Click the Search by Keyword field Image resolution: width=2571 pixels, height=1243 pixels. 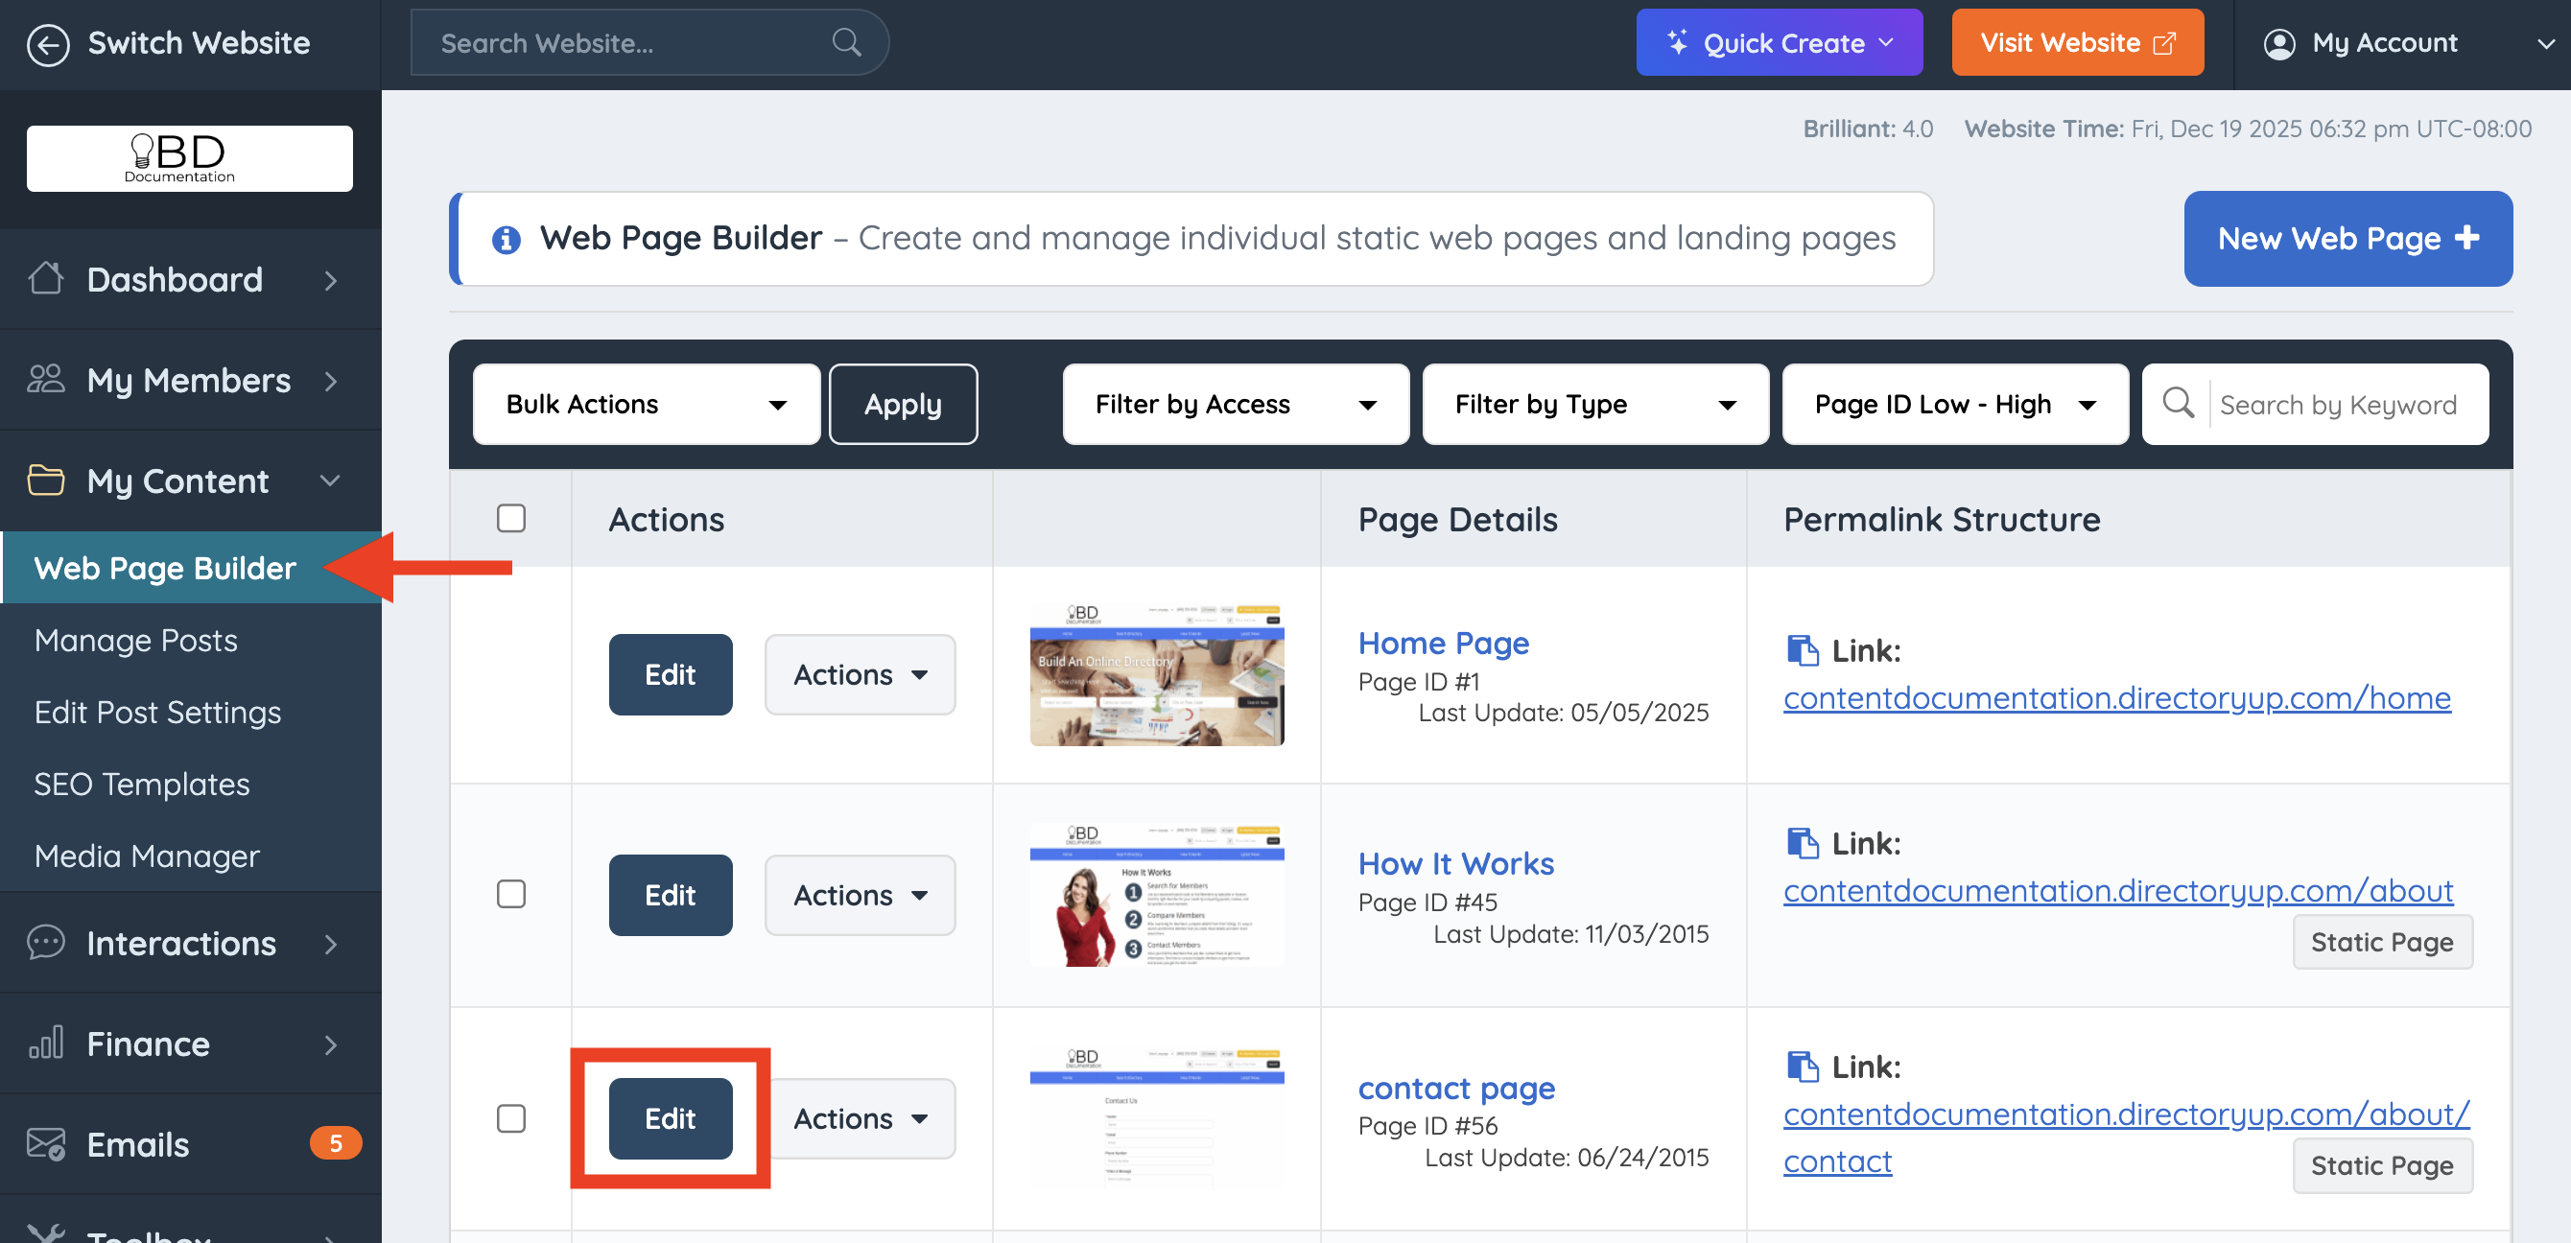tap(2338, 404)
